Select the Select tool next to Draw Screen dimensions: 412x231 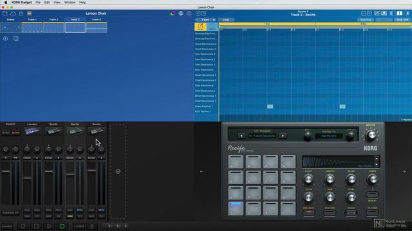[x=212, y=26]
